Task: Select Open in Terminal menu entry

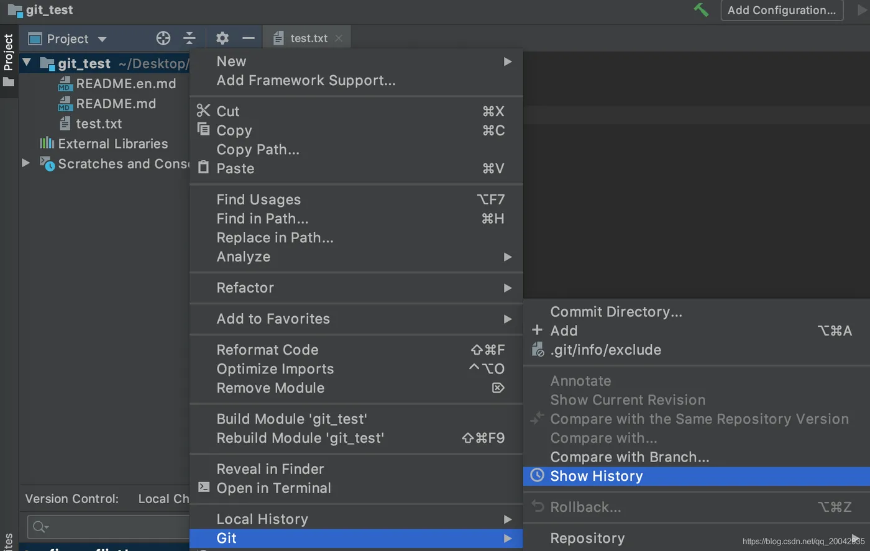Action: [273, 488]
